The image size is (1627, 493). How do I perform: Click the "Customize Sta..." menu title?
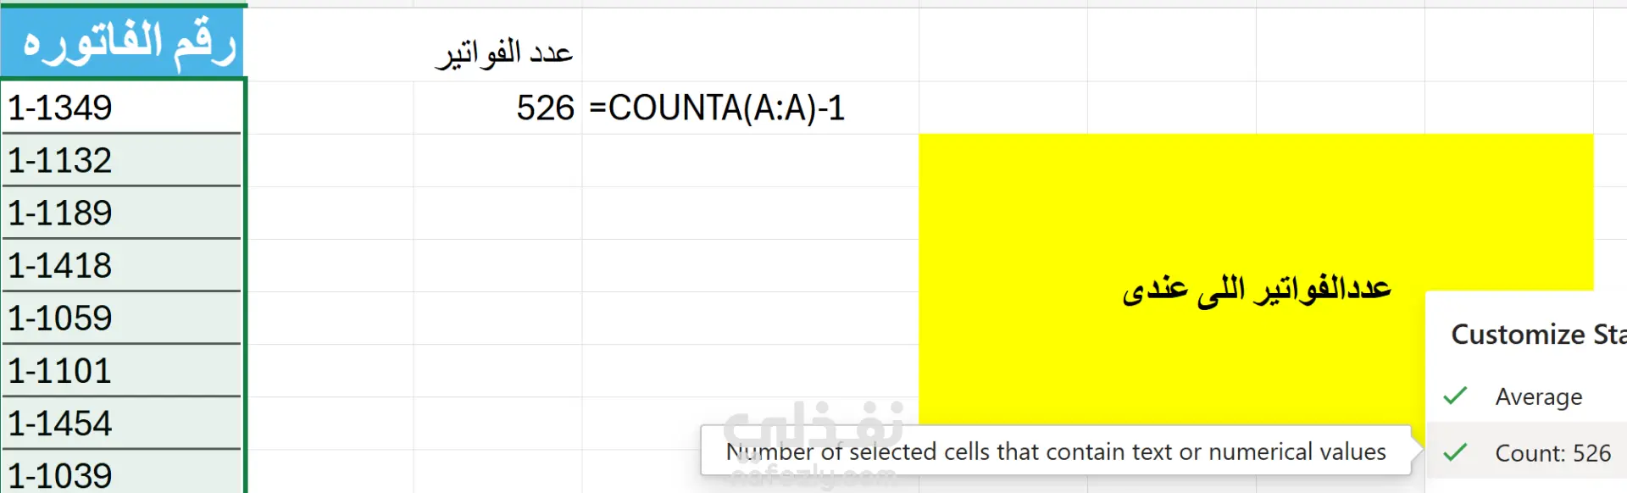point(1537,335)
